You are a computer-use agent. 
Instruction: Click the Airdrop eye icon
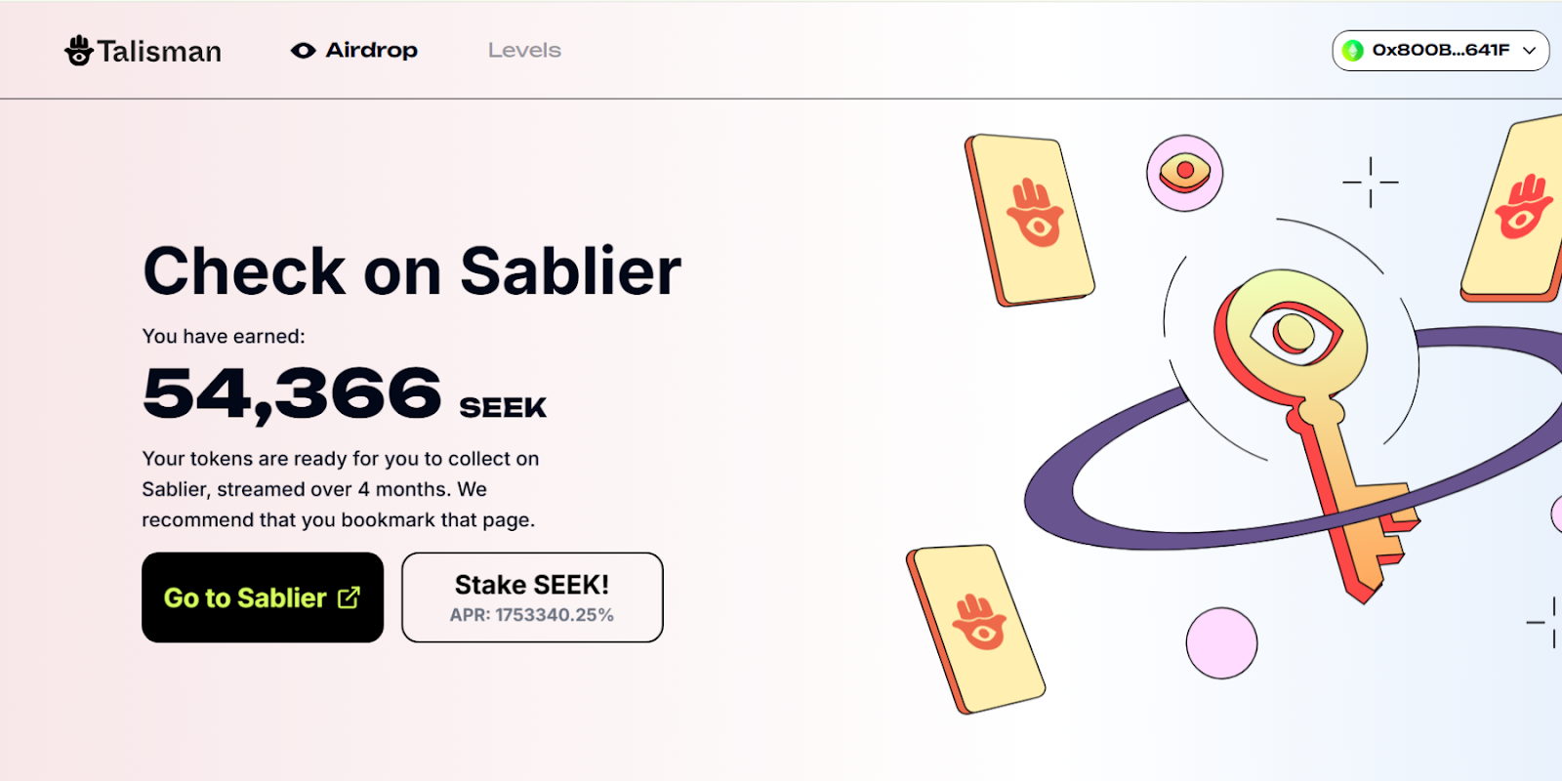[304, 51]
